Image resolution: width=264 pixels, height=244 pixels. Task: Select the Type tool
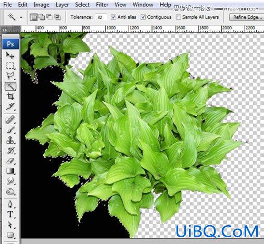click(10, 214)
